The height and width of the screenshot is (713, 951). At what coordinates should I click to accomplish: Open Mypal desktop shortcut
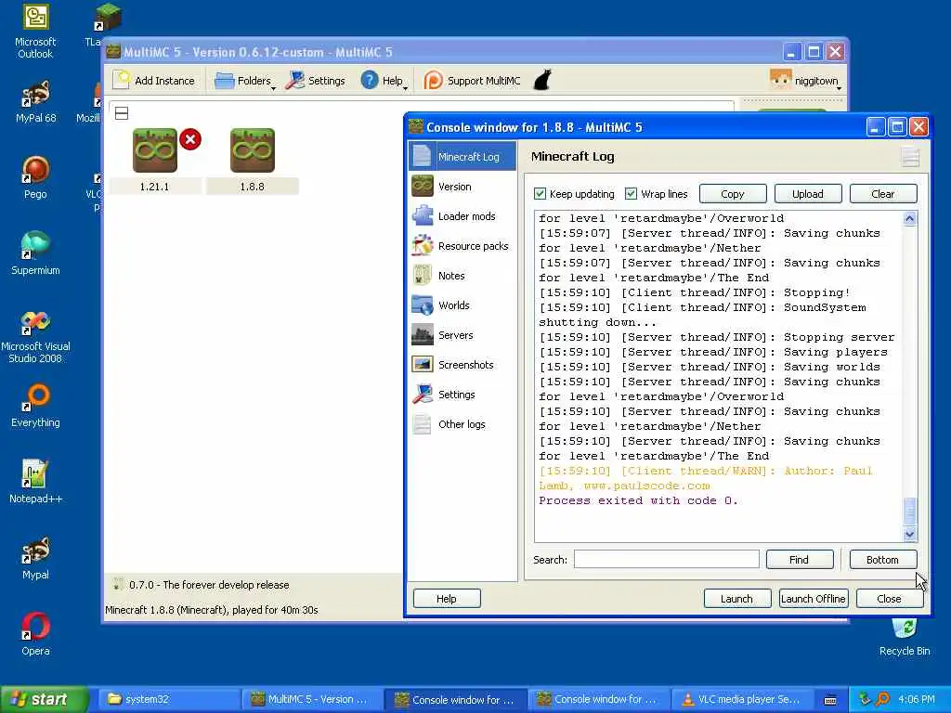pyautogui.click(x=35, y=558)
